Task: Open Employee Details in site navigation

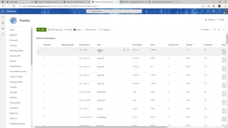Action: click(16, 82)
